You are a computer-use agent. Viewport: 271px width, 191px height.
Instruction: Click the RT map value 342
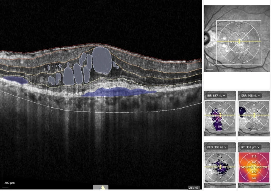(x=254, y=178)
